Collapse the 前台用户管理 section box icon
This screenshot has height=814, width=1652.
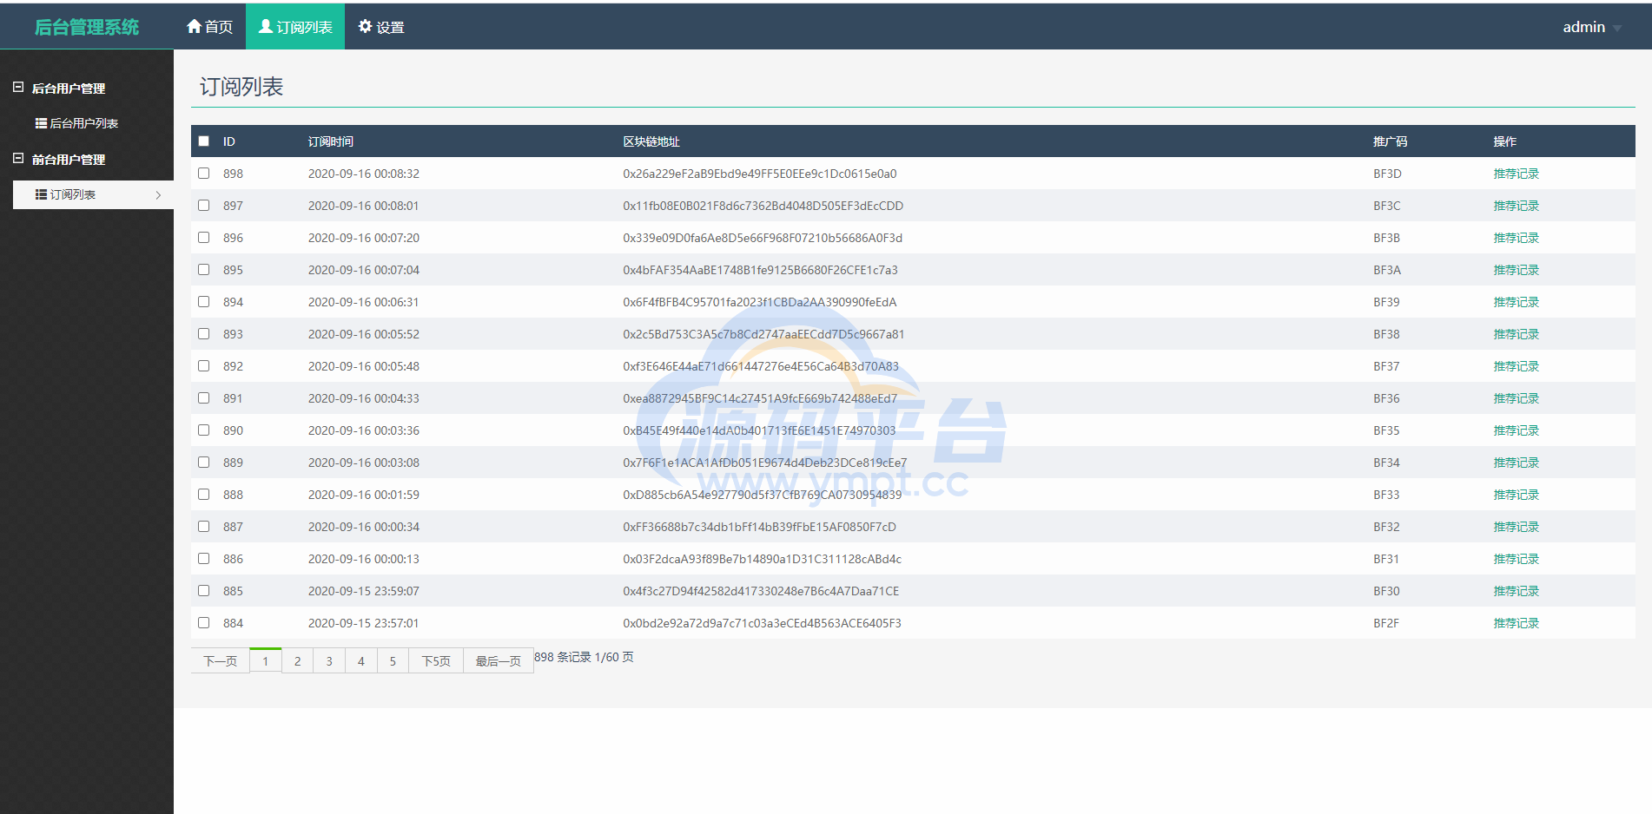18,158
